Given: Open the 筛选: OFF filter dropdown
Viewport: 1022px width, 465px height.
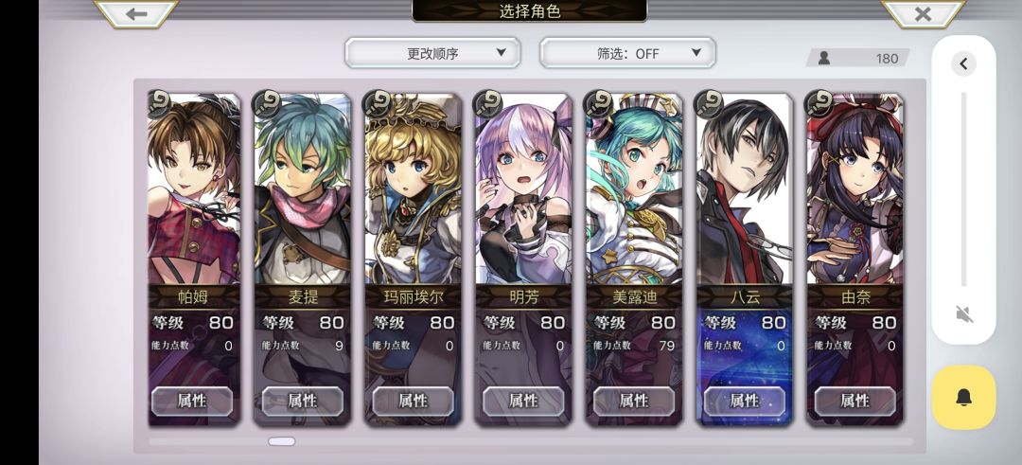Looking at the screenshot, I should (627, 53).
